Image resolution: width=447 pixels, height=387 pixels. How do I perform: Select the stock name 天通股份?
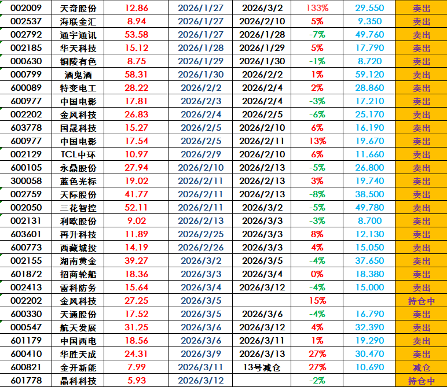coord(78,315)
